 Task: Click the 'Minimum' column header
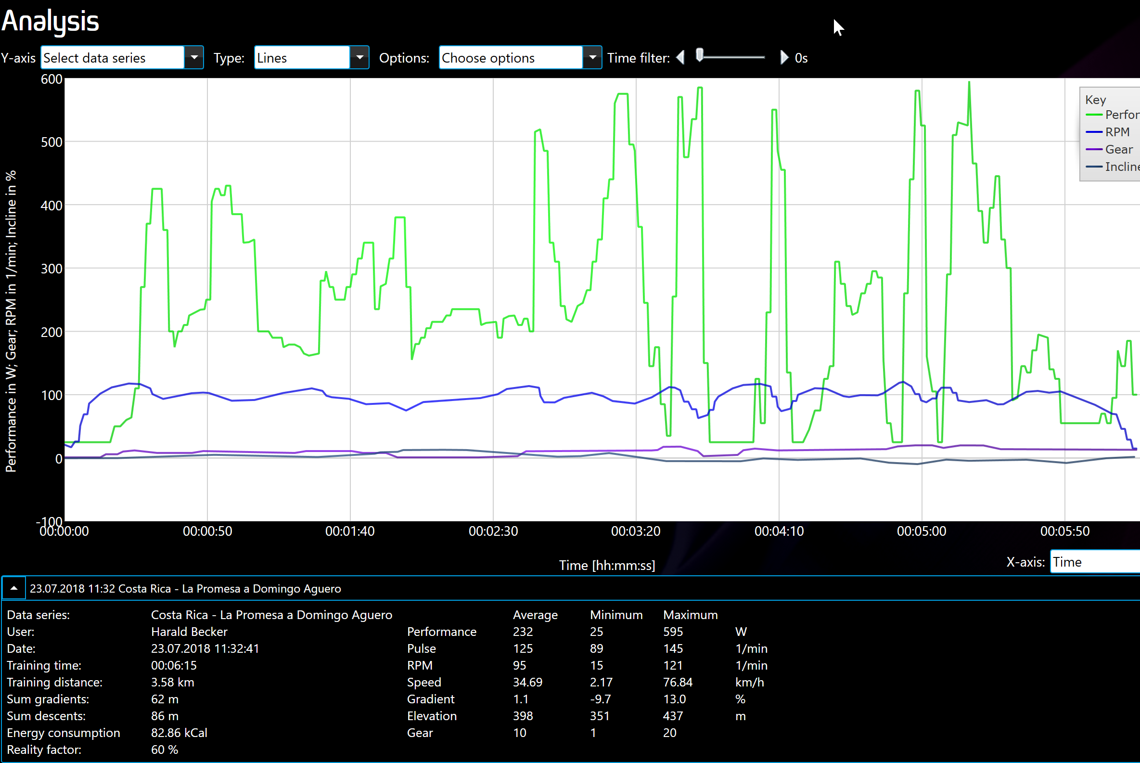(616, 615)
